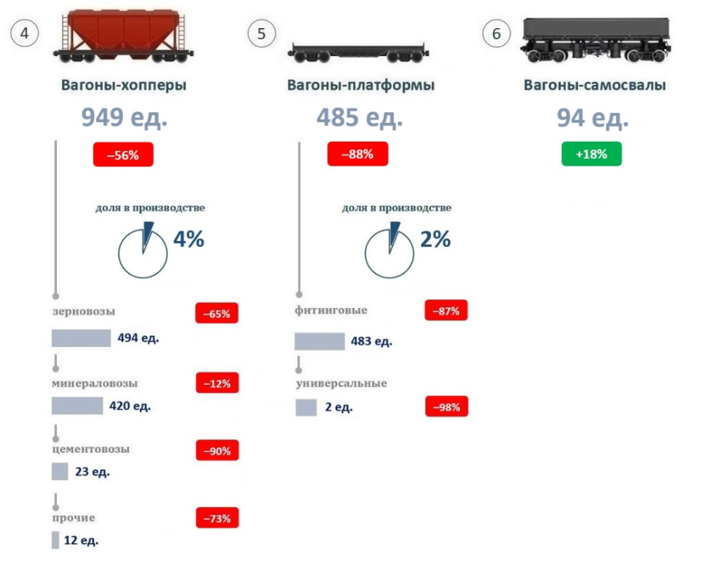The height and width of the screenshot is (563, 720).
Task: Click the 2% production share pie chart
Action: 390,251
